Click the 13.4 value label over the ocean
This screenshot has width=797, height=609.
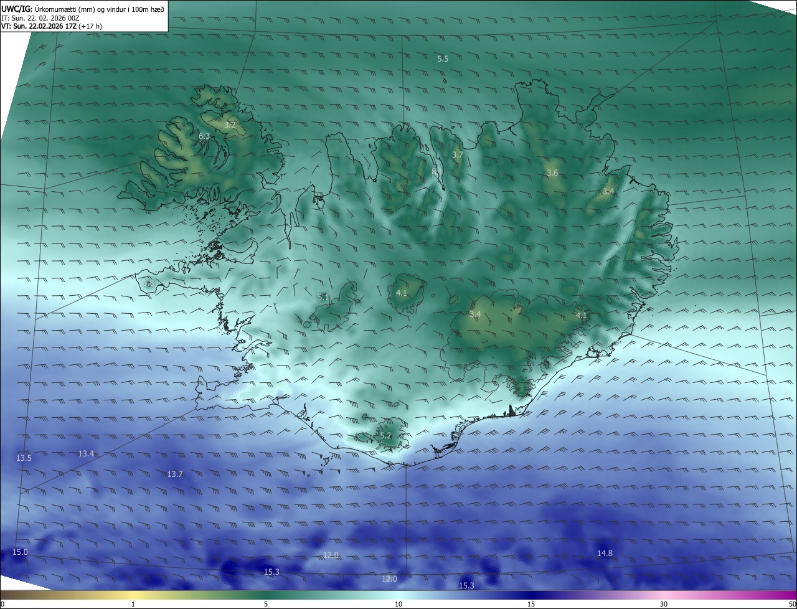click(x=86, y=453)
